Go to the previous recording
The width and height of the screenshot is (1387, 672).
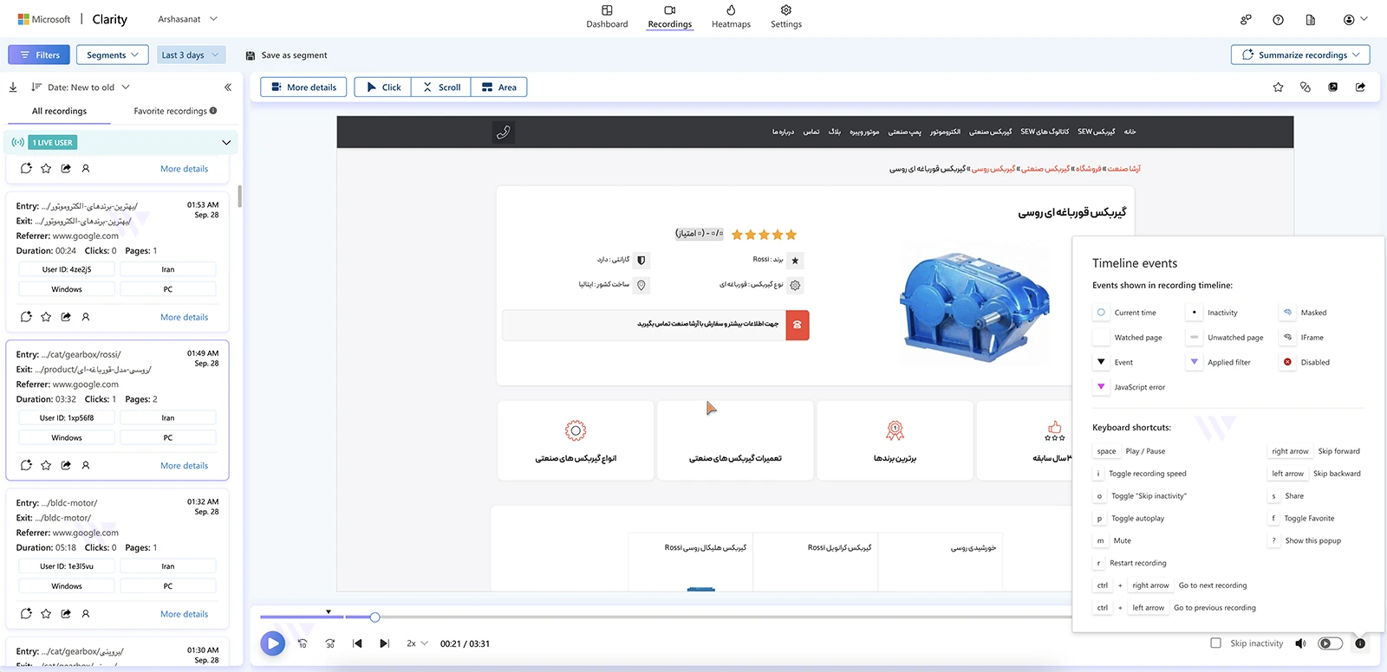(x=357, y=643)
